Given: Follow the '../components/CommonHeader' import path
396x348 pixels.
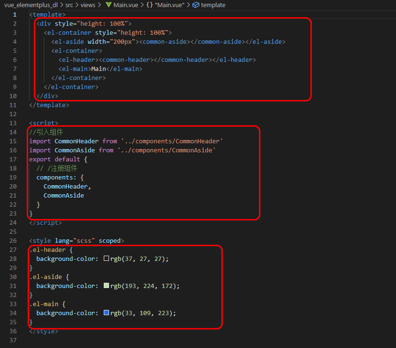Looking at the screenshot, I should 172,141.
